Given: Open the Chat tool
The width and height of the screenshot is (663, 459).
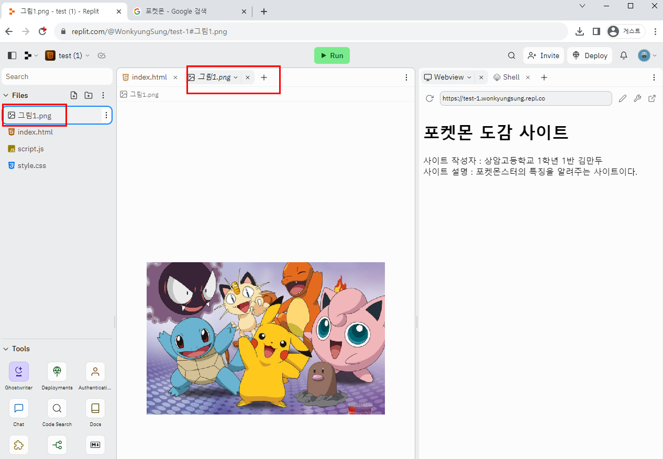Looking at the screenshot, I should (19, 412).
